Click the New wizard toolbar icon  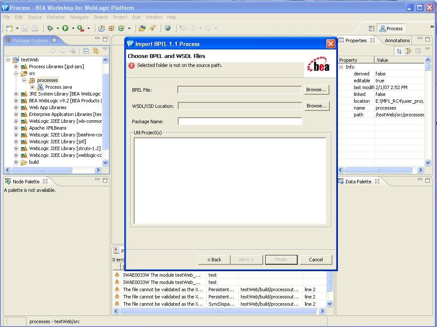[x=9, y=28]
